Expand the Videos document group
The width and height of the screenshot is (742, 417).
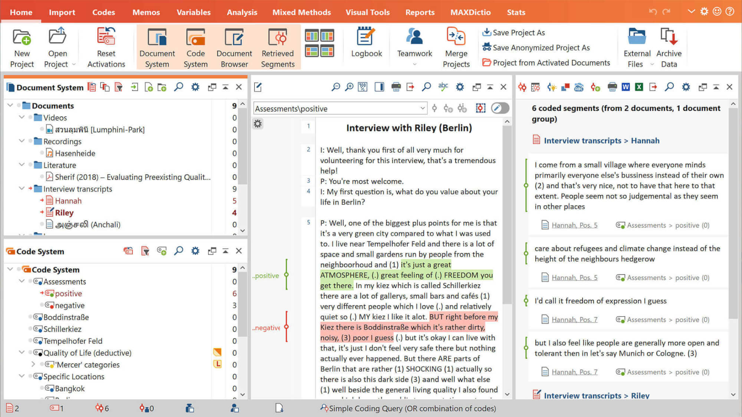(22, 118)
